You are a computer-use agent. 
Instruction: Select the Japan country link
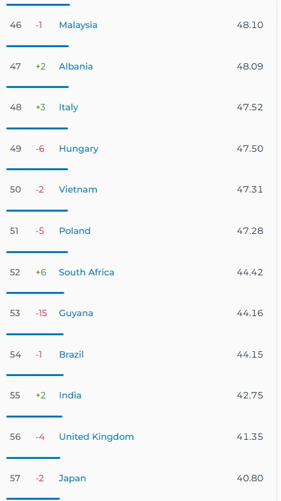(x=72, y=478)
